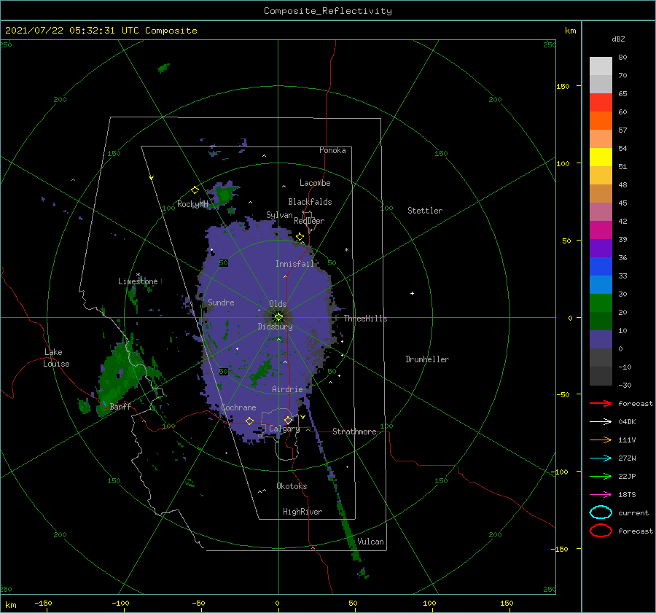Click the Lake Louise label
This screenshot has height=613, width=656.
[x=56, y=358]
